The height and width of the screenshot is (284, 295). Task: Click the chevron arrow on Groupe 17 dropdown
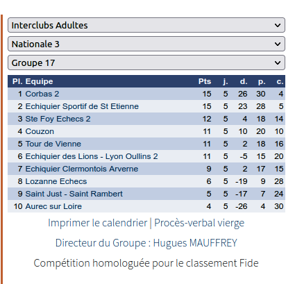(278, 62)
